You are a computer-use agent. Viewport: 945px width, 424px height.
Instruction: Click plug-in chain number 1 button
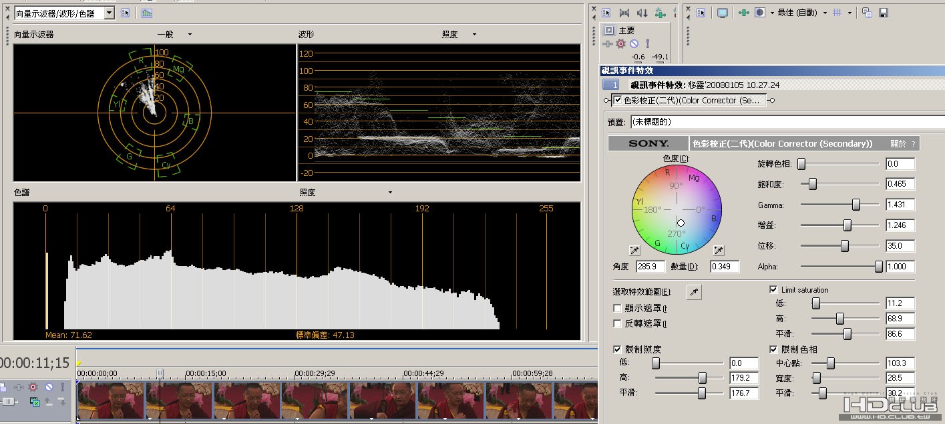611,85
